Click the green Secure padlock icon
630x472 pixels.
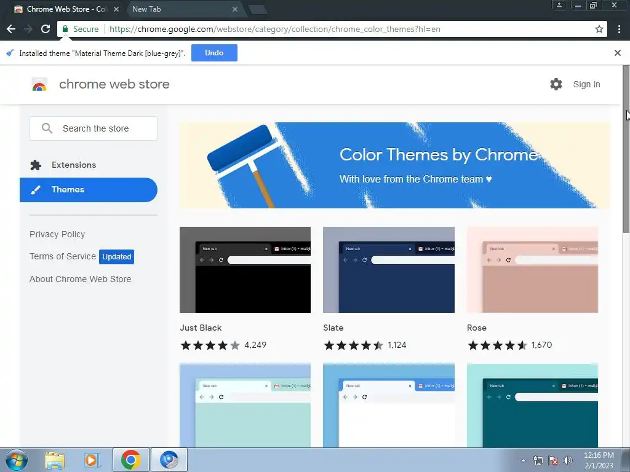65,29
